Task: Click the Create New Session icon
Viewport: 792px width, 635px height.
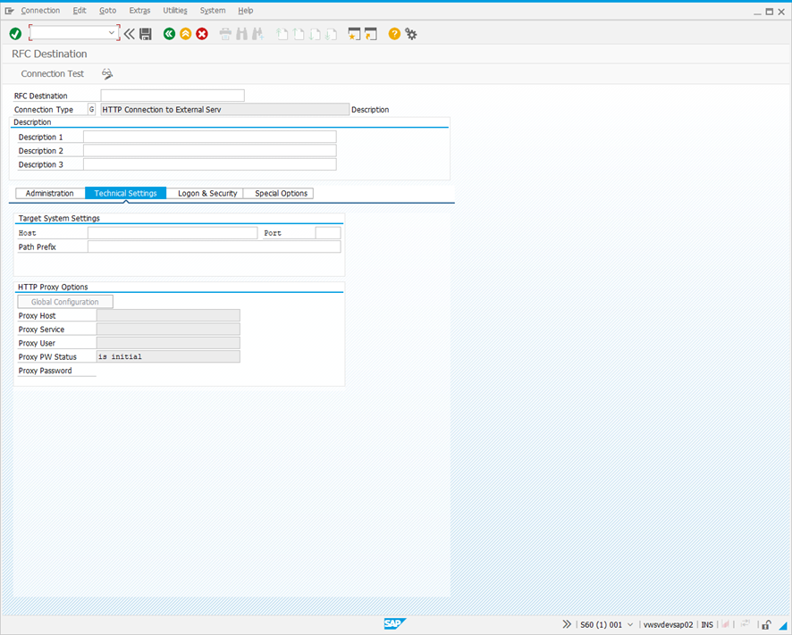Action: point(354,34)
